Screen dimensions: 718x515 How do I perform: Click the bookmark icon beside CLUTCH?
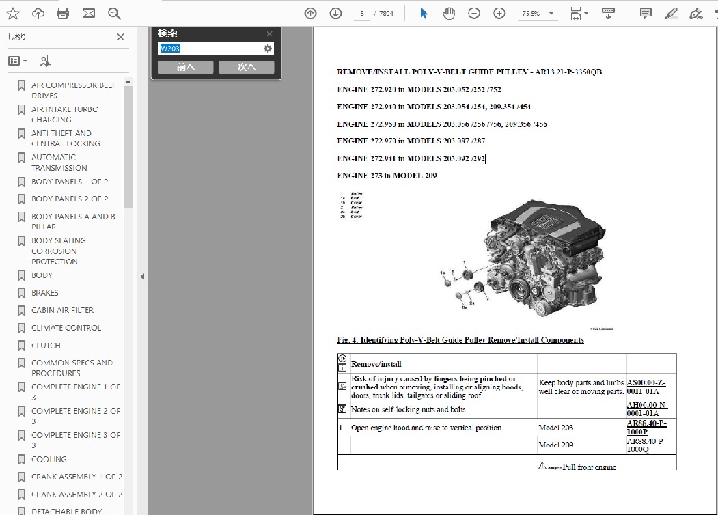(22, 346)
